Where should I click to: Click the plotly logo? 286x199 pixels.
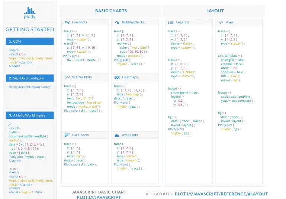(x=30, y=13)
